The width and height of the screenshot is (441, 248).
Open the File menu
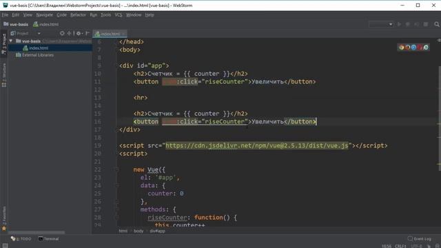point(5,15)
